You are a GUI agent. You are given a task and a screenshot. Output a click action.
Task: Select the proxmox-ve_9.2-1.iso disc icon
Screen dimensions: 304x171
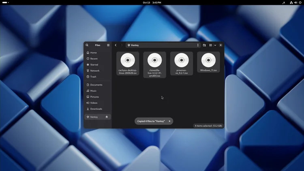pos(182,60)
